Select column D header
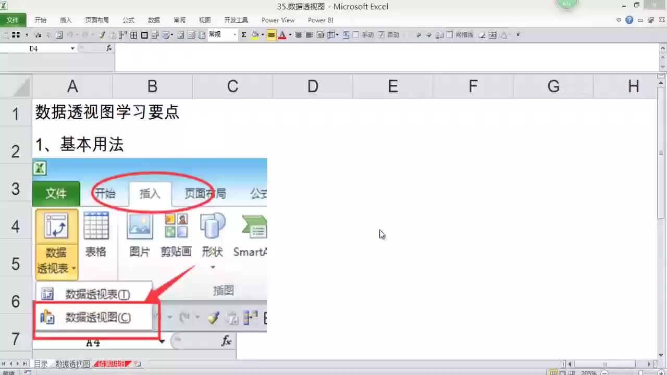This screenshot has width=667, height=375. tap(313, 86)
